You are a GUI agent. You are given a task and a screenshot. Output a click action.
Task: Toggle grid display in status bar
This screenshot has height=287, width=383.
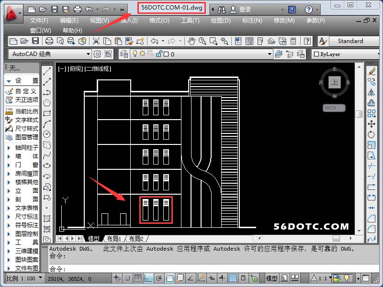click(137, 278)
